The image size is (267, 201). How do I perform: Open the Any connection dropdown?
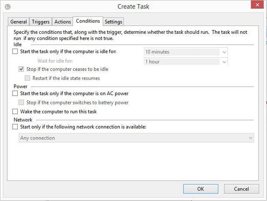click(x=136, y=138)
